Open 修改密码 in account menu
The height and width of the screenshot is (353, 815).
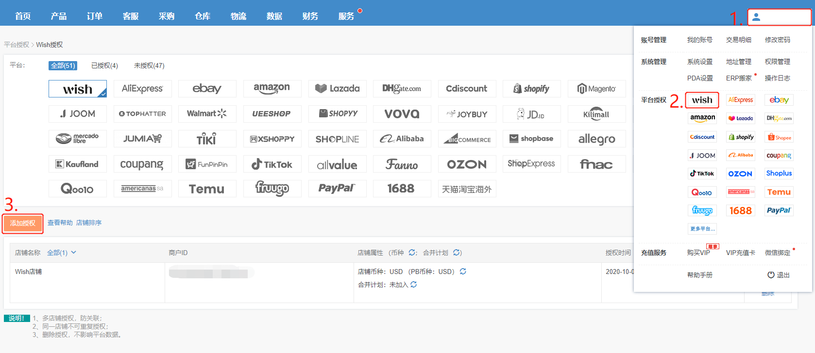pyautogui.click(x=778, y=40)
